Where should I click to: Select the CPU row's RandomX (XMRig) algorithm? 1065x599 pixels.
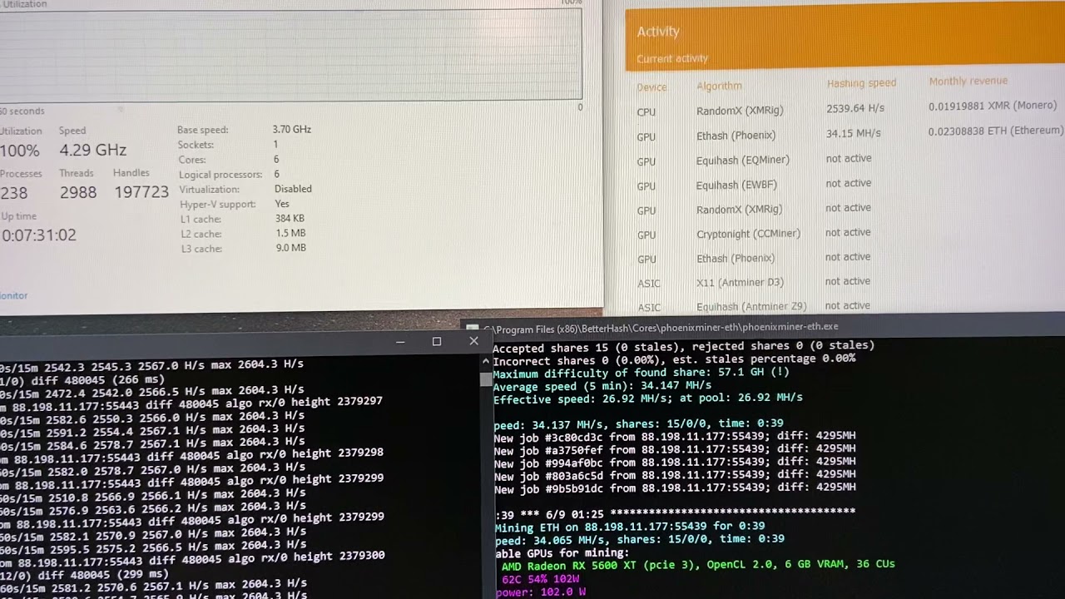pyautogui.click(x=740, y=111)
